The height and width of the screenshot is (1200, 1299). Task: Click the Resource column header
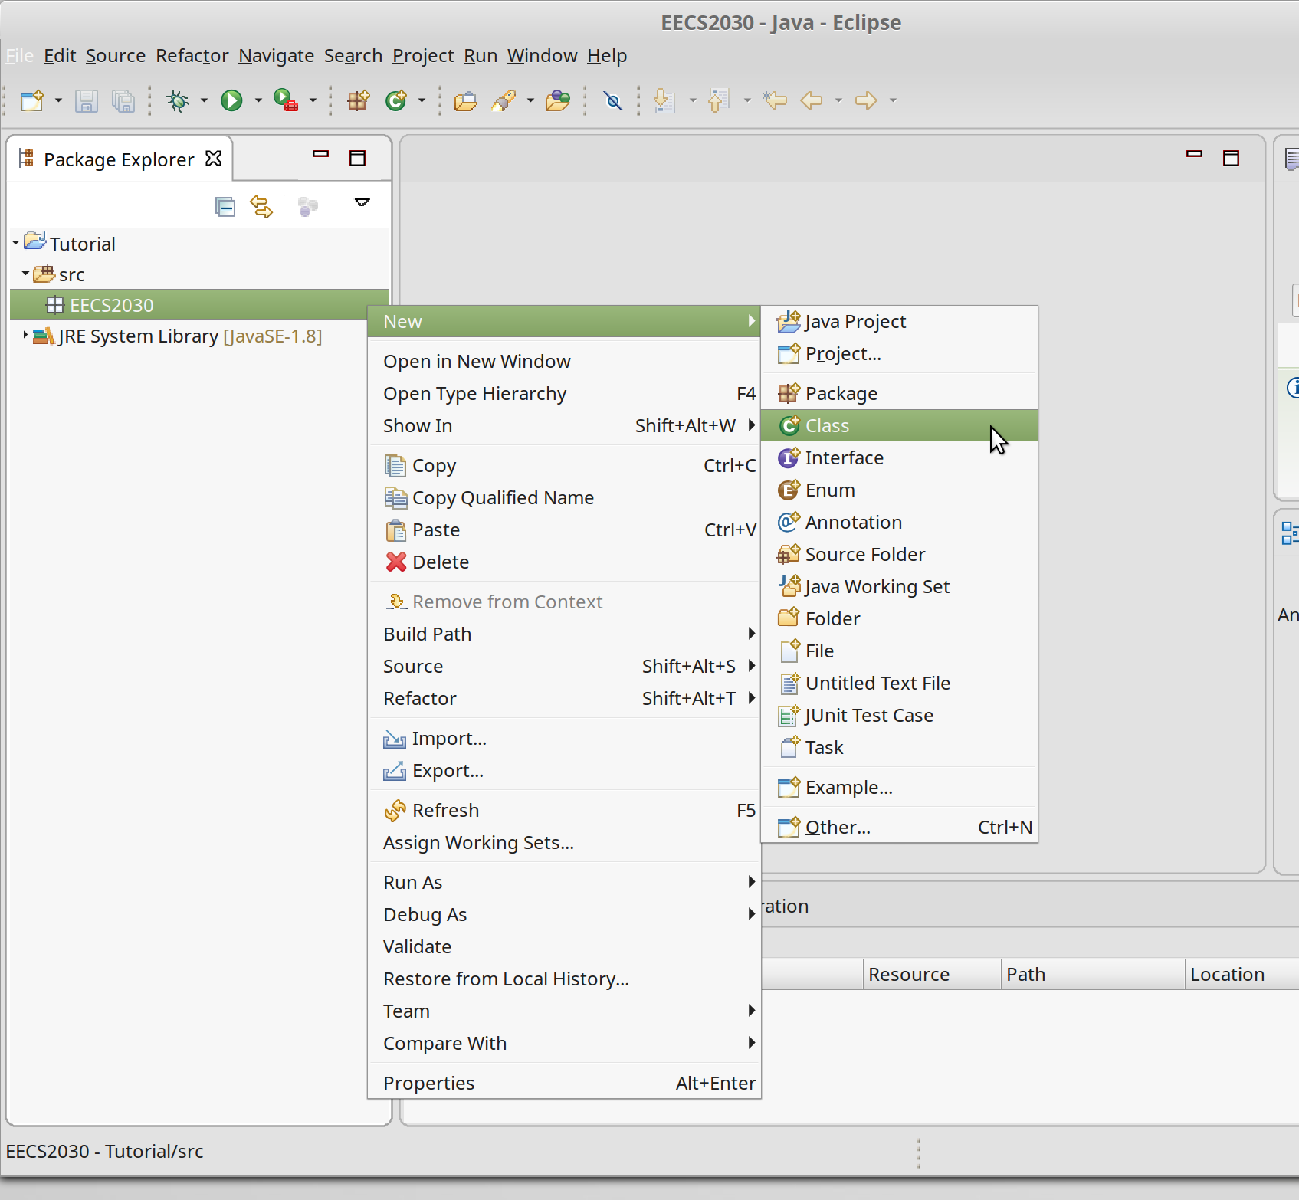click(x=932, y=974)
